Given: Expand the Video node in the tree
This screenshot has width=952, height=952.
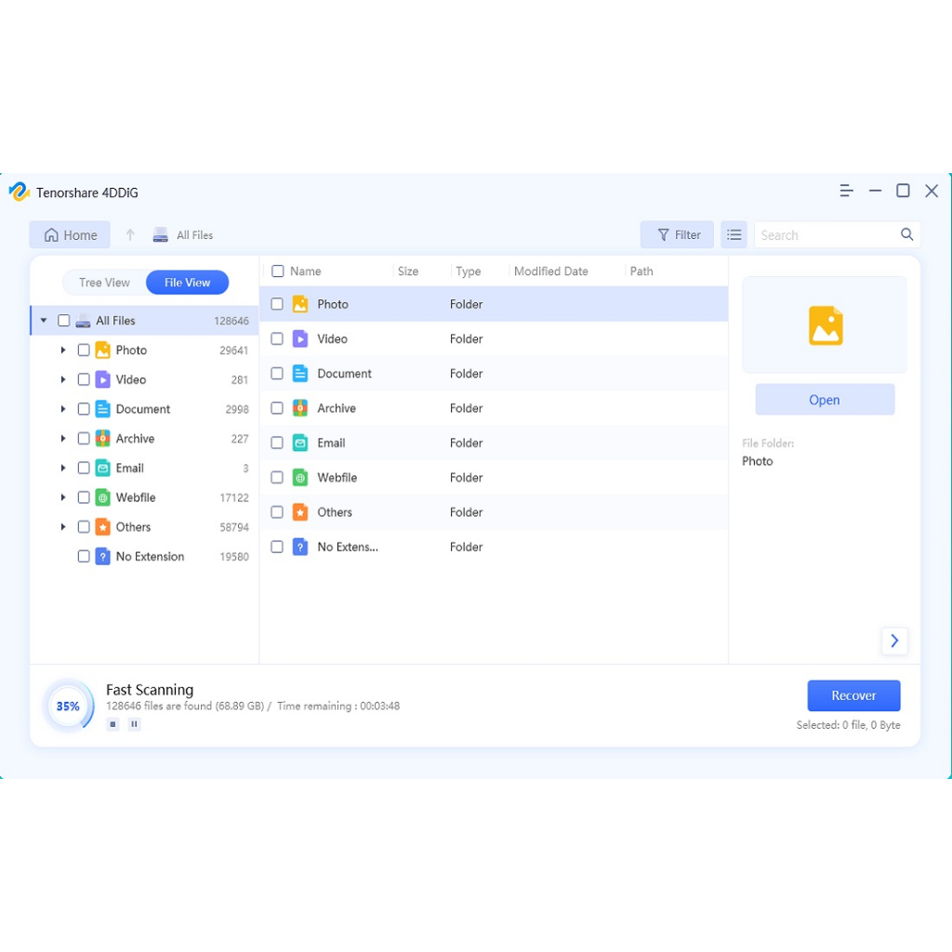Looking at the screenshot, I should (x=63, y=380).
